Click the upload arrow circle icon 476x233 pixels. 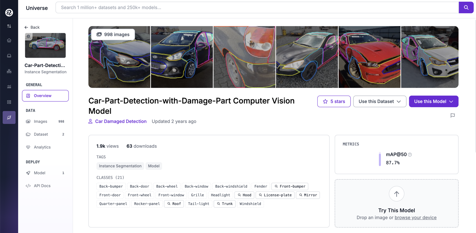tap(396, 194)
